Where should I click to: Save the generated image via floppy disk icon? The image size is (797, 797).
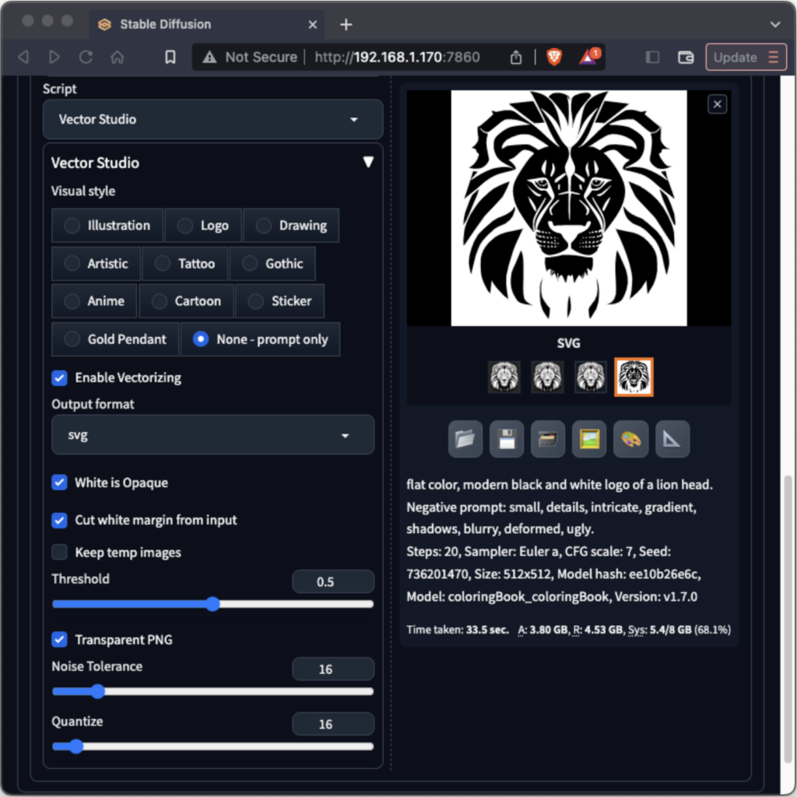[x=506, y=438]
